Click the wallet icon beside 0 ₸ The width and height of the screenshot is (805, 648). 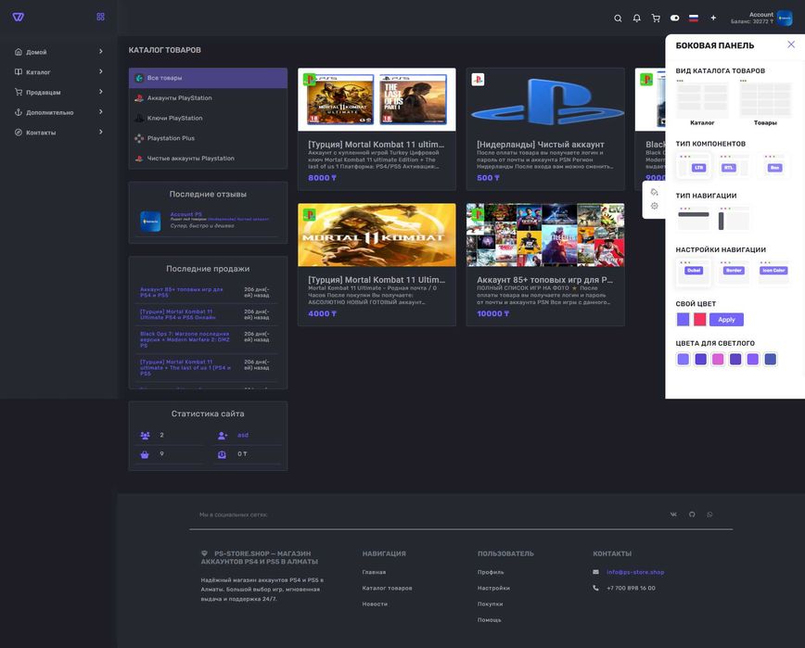(222, 454)
